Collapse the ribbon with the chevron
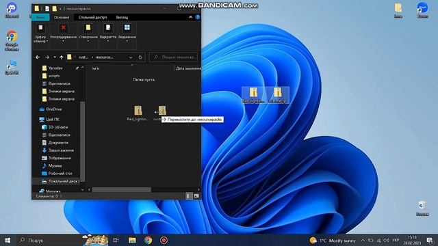The image size is (438, 246). pos(190,17)
